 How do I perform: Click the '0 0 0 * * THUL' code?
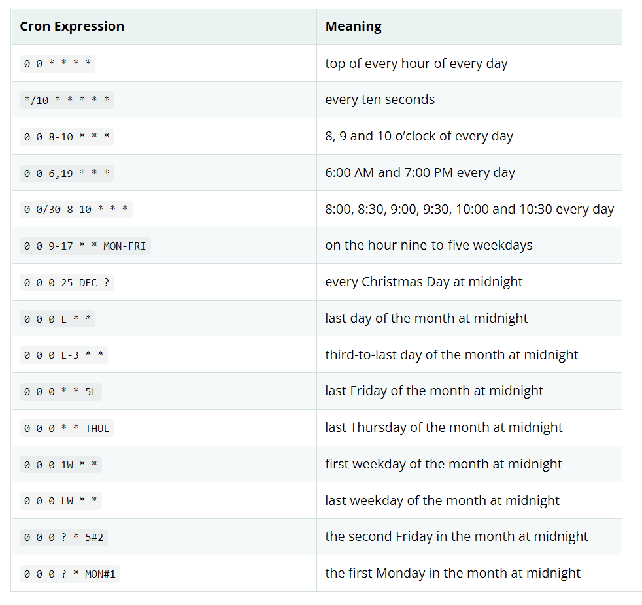(67, 429)
